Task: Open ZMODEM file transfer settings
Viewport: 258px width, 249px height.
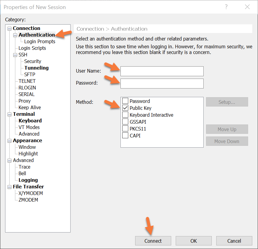Action: 28,200
